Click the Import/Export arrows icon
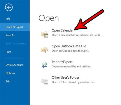121x105 pixels. pyautogui.click(x=45, y=65)
